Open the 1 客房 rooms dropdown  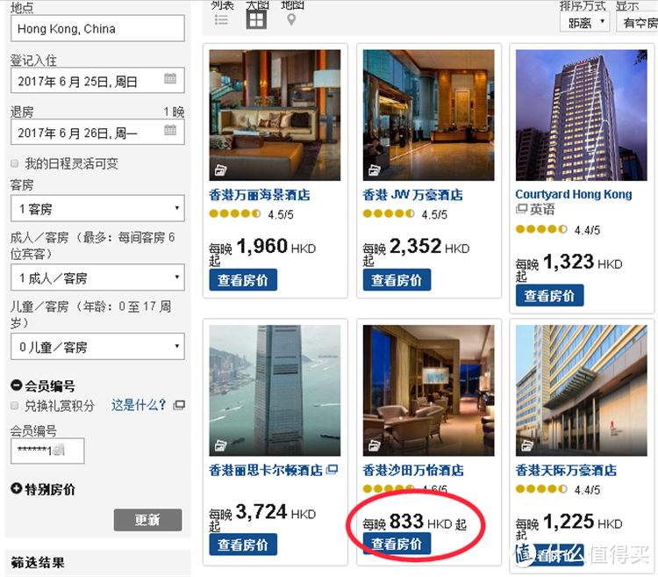click(97, 208)
